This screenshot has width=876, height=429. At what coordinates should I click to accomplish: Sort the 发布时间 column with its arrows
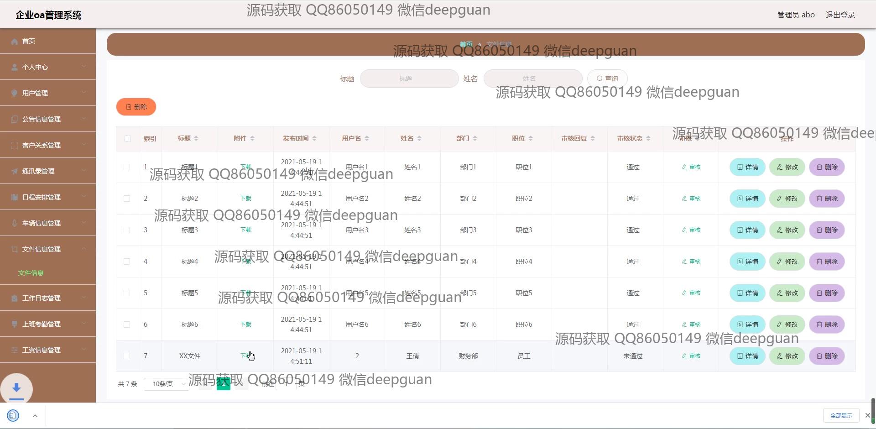[x=314, y=138]
